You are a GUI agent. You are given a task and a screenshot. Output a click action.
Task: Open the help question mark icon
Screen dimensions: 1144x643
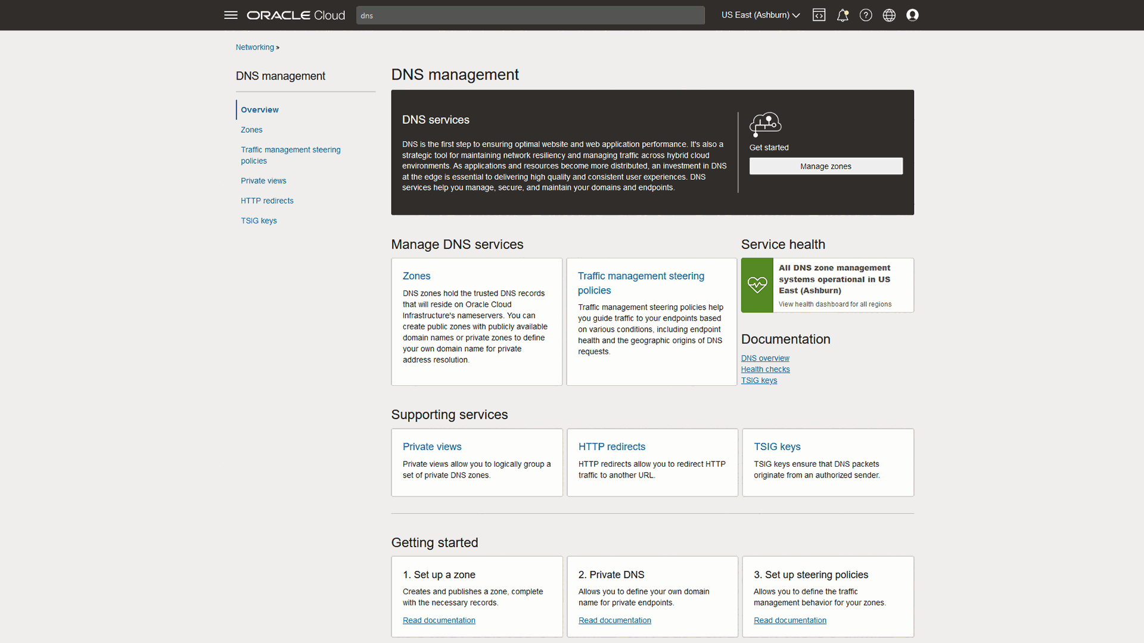click(866, 15)
